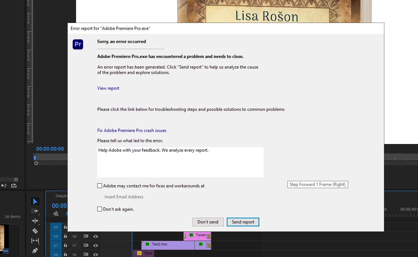Click the project bin thumbnail in Project panel
The width and height of the screenshot is (418, 257).
click(x=4, y=239)
